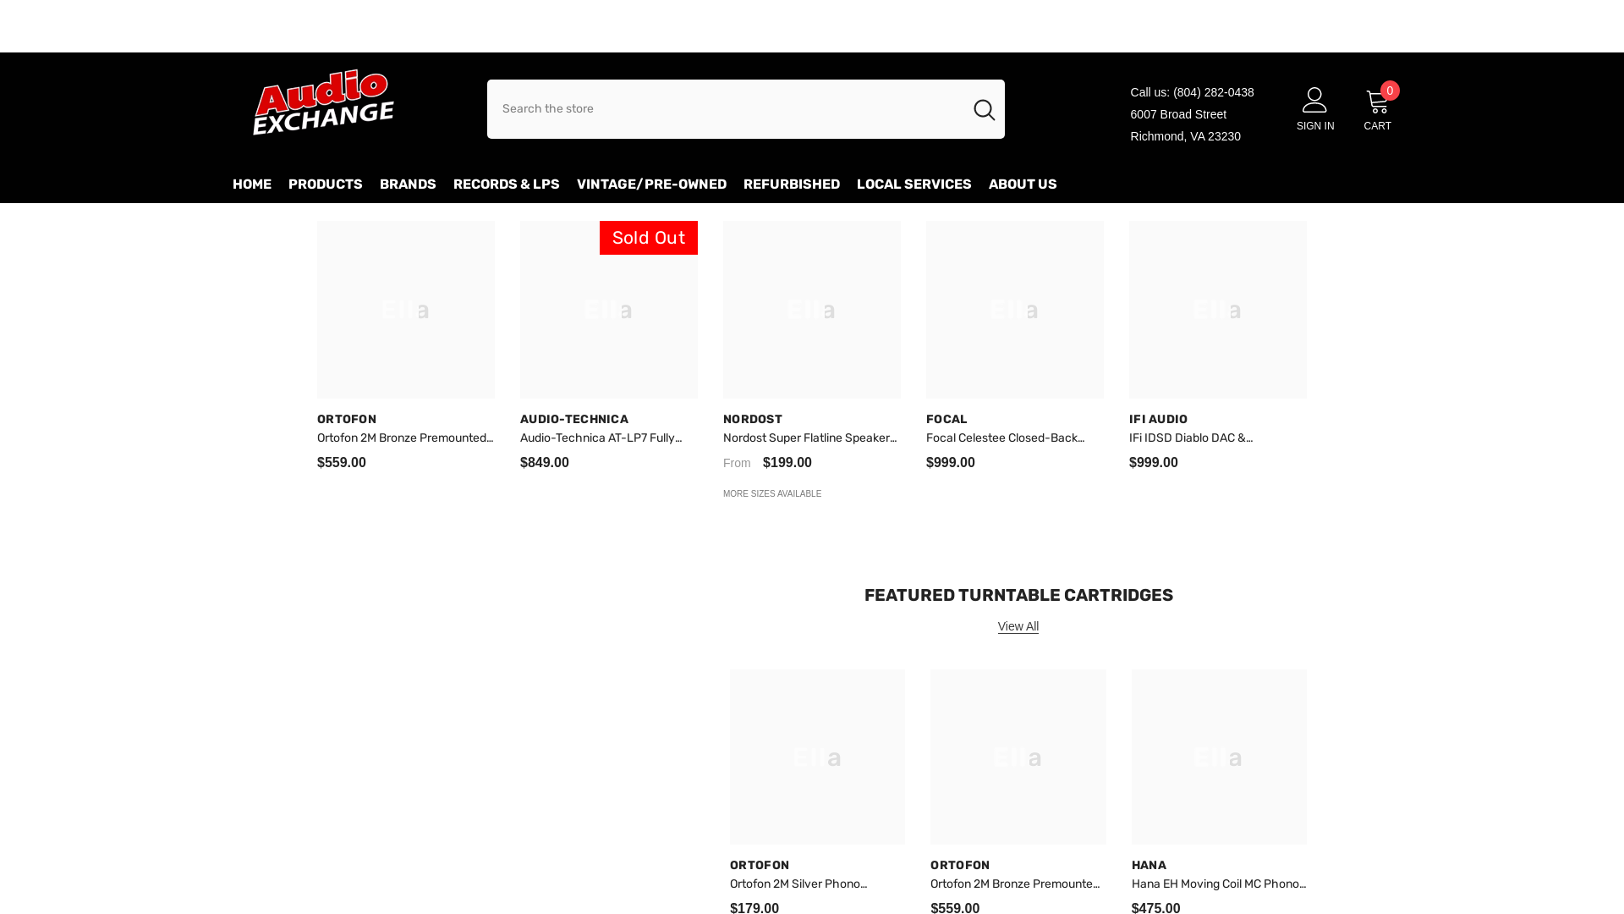
Task: Open Ortofon 2M Silver Phono product link
Action: (798, 884)
